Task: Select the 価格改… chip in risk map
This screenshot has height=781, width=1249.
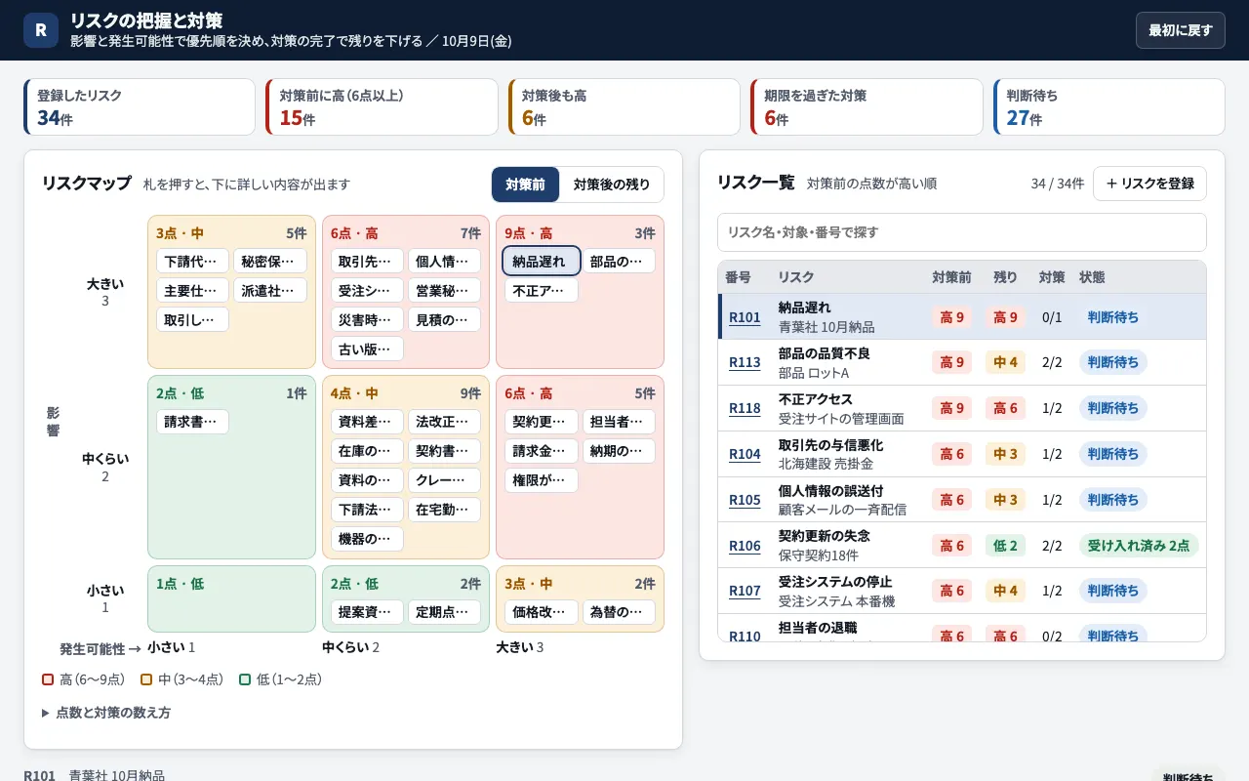Action: click(542, 612)
